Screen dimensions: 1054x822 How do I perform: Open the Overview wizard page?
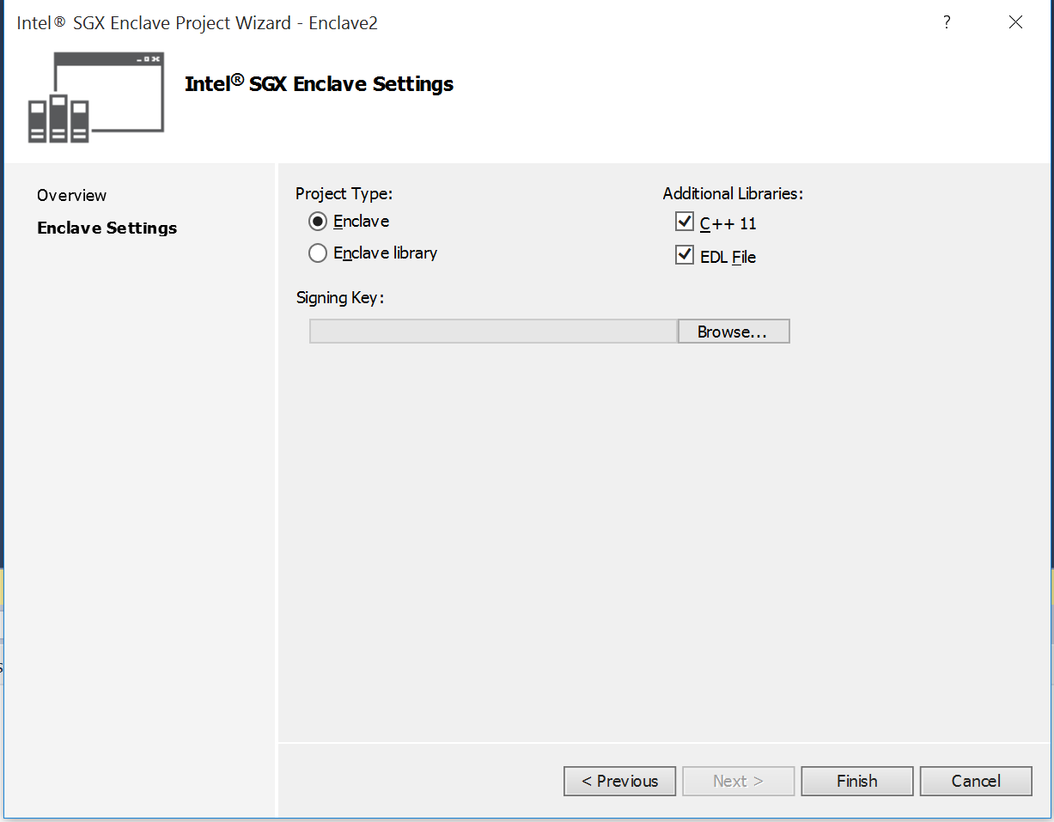point(72,195)
